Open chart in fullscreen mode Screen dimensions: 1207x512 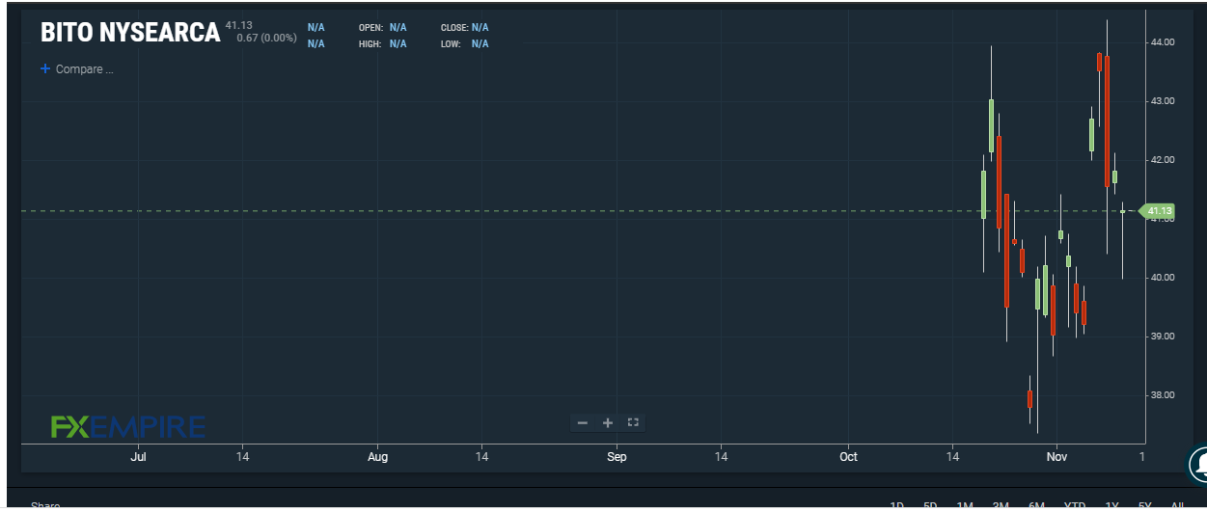[x=633, y=422]
